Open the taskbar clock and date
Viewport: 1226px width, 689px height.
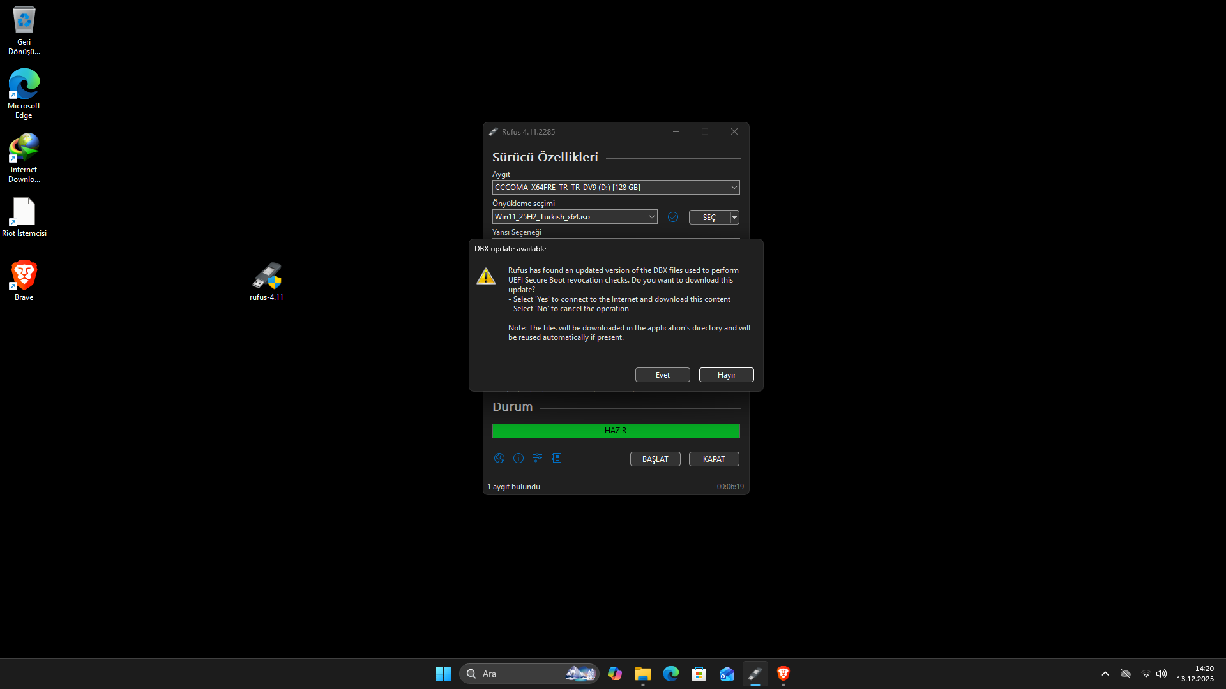[x=1195, y=674]
